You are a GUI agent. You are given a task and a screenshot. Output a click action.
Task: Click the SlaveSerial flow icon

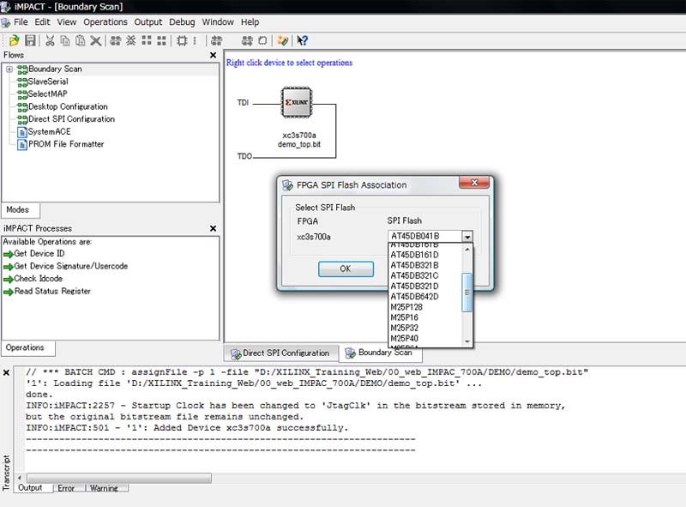click(22, 81)
